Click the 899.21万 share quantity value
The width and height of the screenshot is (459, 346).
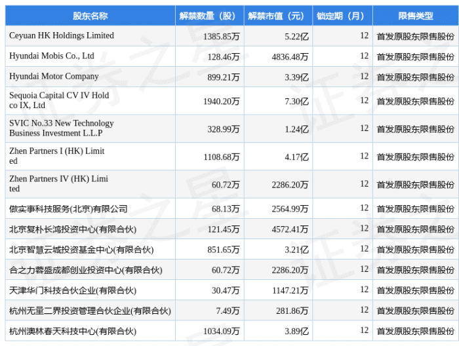pos(224,77)
